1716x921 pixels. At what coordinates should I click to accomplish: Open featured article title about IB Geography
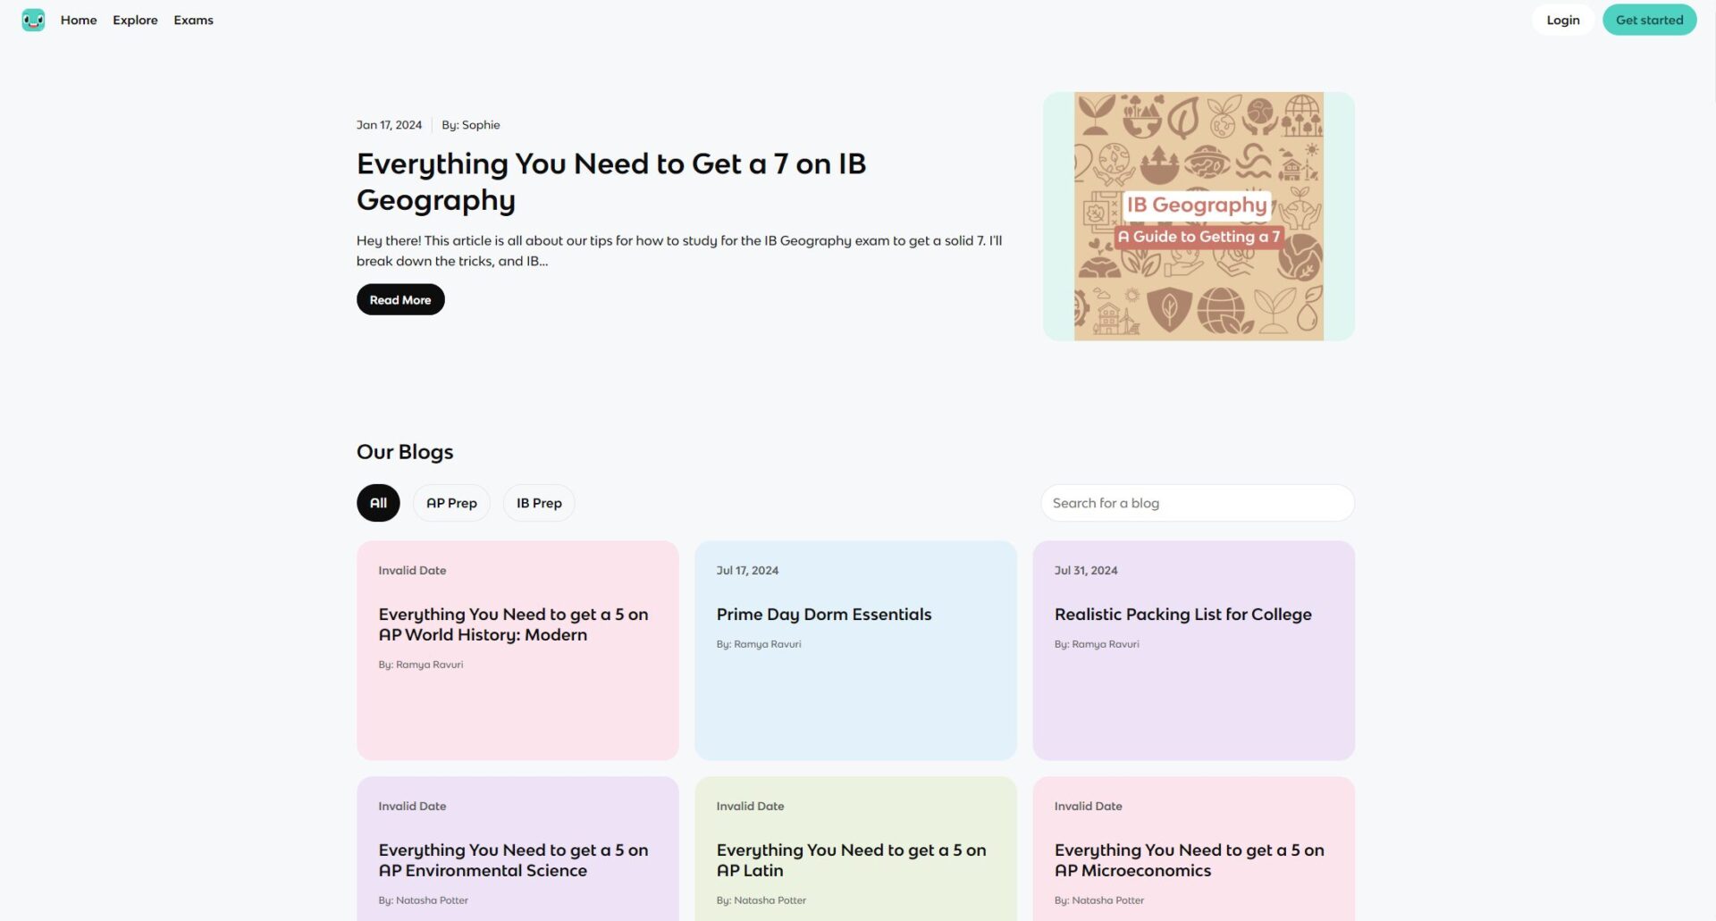point(611,181)
